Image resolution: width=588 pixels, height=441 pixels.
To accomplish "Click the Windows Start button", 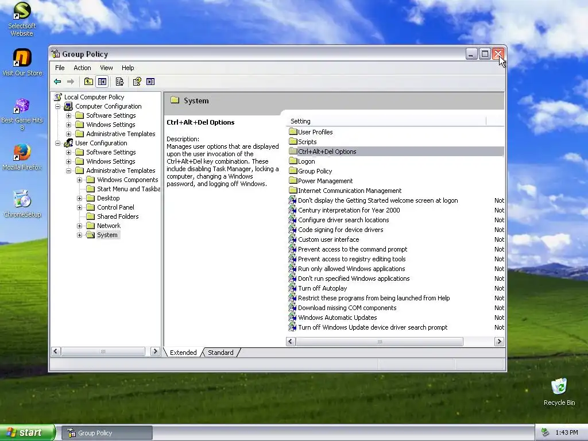I will pos(27,432).
